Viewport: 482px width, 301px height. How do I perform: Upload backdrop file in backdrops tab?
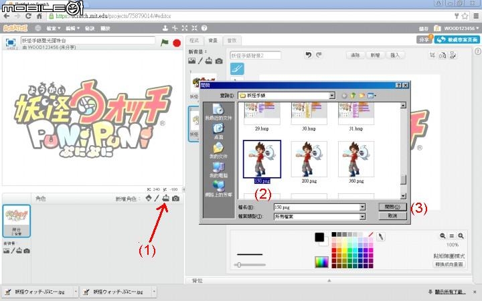click(x=209, y=61)
